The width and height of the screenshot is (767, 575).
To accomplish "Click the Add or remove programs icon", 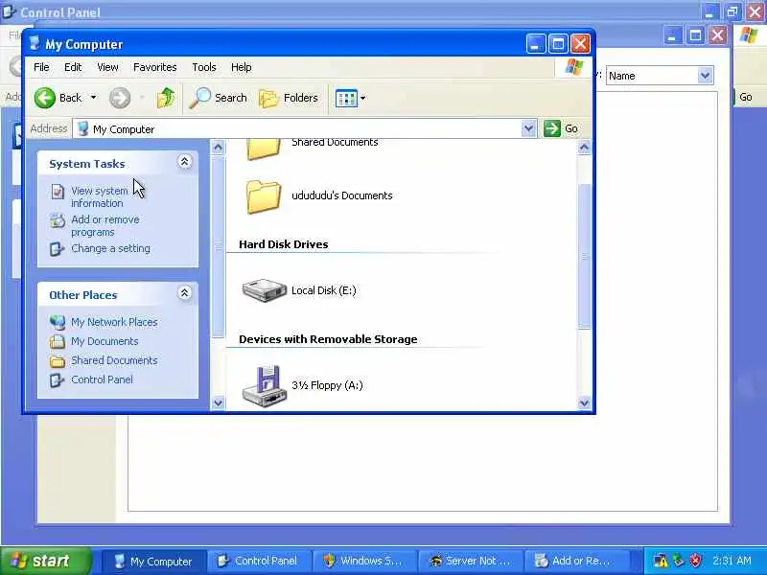I will point(58,220).
